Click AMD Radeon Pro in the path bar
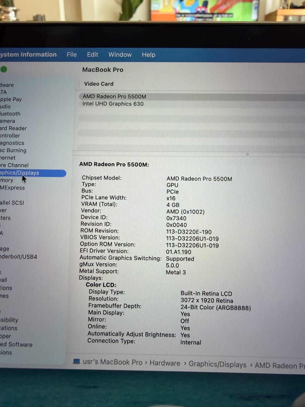The width and height of the screenshot is (305, 407). pyautogui.click(x=280, y=366)
